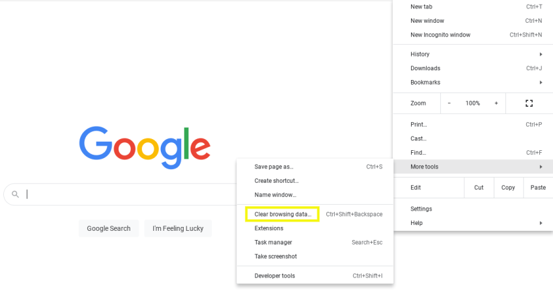Launch Task manager from submenu
Image resolution: width=553 pixels, height=305 pixels.
(x=273, y=243)
